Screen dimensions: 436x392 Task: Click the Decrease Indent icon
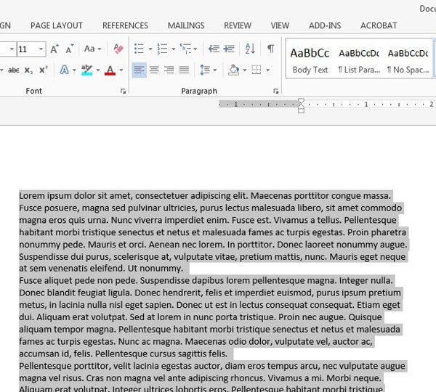point(214,49)
